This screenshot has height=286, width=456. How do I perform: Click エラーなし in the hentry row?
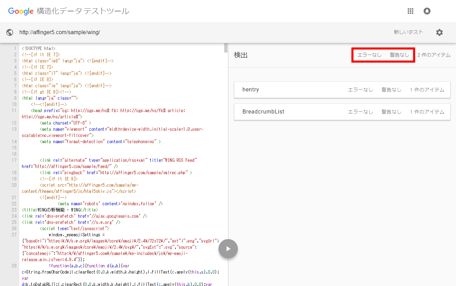[361, 90]
